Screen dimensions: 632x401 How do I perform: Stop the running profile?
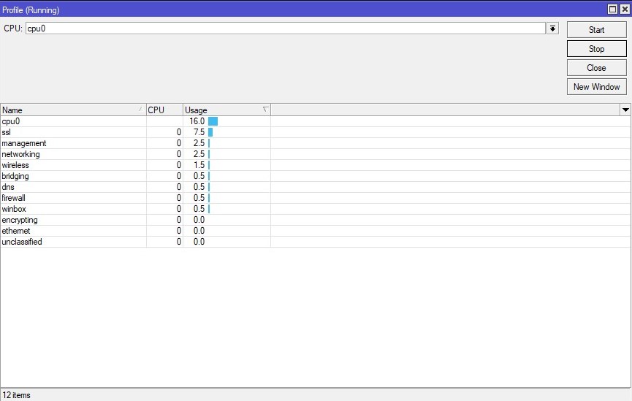click(x=596, y=49)
